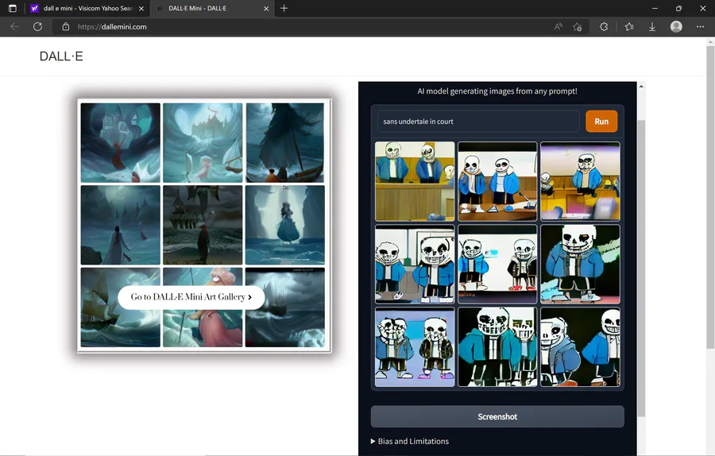The width and height of the screenshot is (715, 456).
Task: Click the bottom-left generated Sans image
Action: point(415,347)
